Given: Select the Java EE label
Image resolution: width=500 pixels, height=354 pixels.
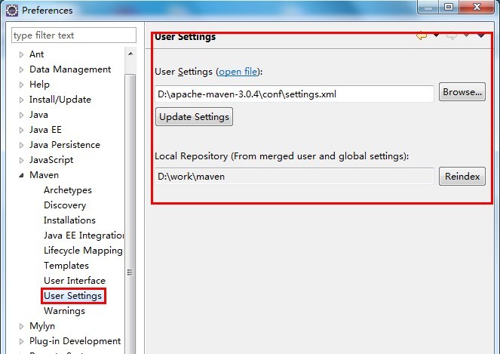Looking at the screenshot, I should [45, 130].
